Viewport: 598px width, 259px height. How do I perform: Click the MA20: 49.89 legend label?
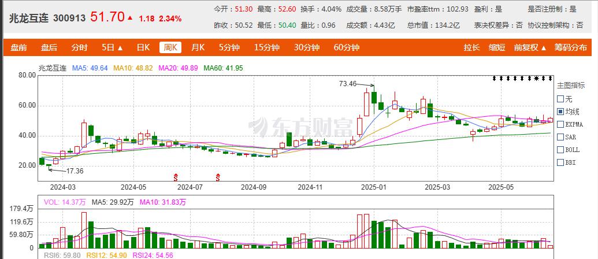coord(178,68)
